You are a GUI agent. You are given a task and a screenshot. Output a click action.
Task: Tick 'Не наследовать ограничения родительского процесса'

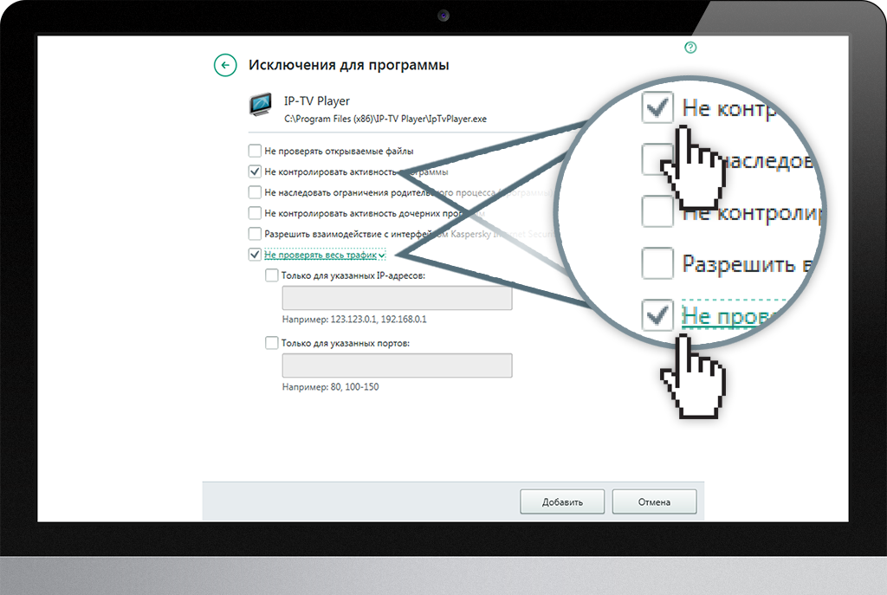(255, 192)
